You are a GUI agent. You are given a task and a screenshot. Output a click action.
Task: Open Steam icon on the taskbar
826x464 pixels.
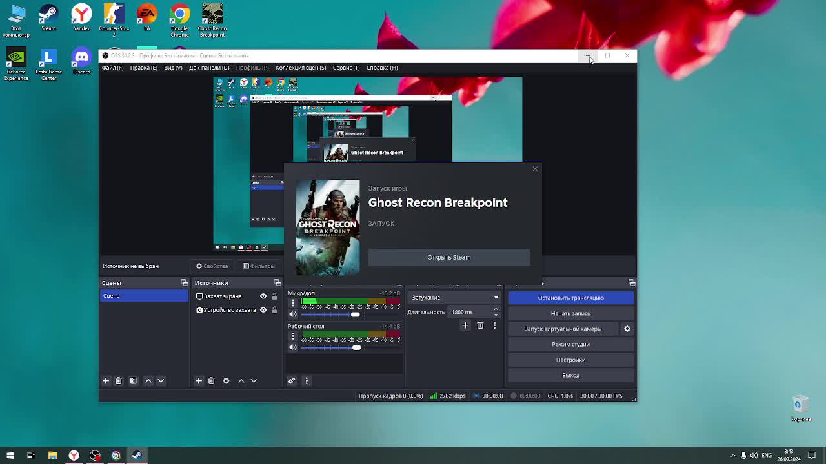pos(137,456)
